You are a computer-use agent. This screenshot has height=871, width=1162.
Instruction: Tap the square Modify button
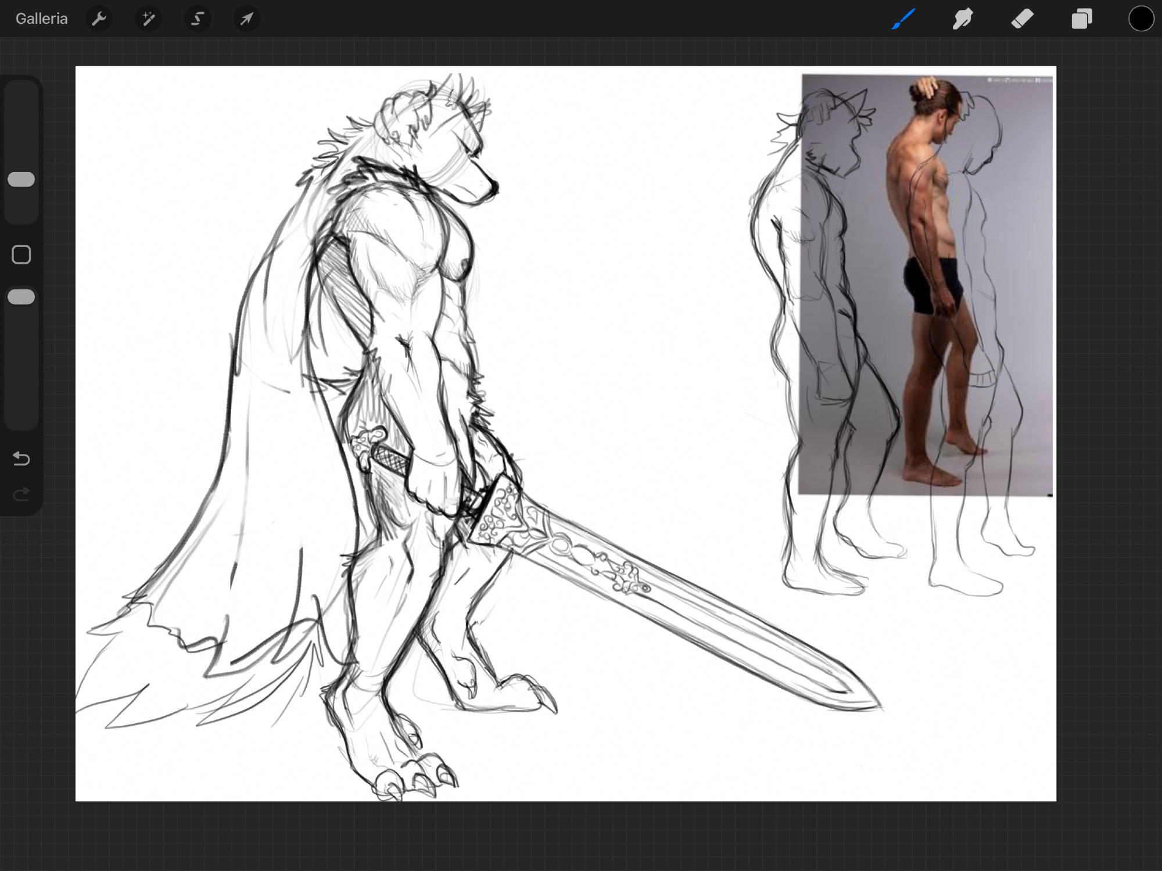tap(21, 255)
